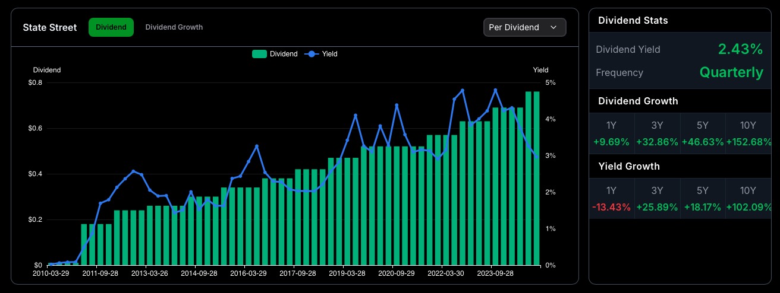Click the rightmost dividend bar in chart
The width and height of the screenshot is (780, 293).
point(536,178)
